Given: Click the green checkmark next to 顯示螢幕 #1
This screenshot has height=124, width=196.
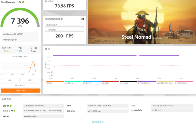Looking at the screenshot, I should [15, 110].
